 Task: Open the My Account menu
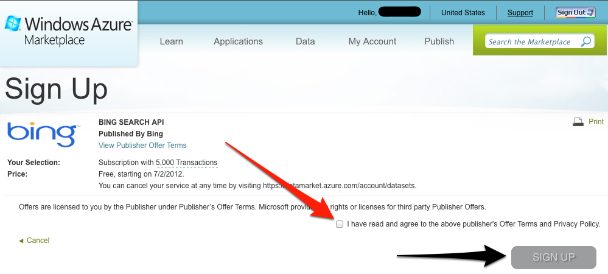(x=372, y=41)
